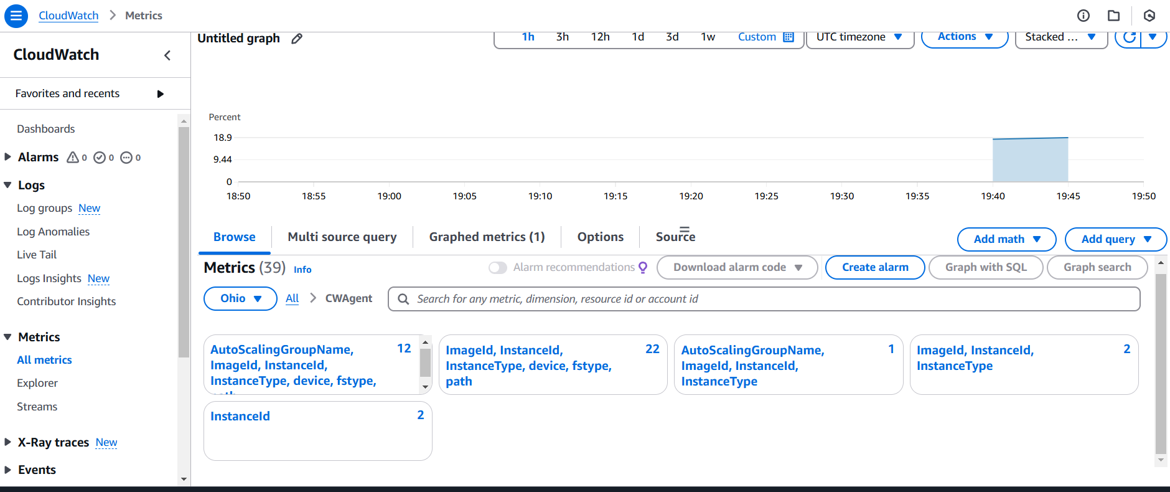Click the alarm recommendations lightbulb icon
This screenshot has width=1170, height=492.
[643, 268]
